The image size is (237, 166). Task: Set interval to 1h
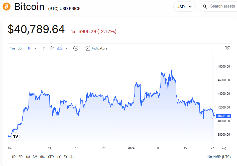click(x=29, y=48)
